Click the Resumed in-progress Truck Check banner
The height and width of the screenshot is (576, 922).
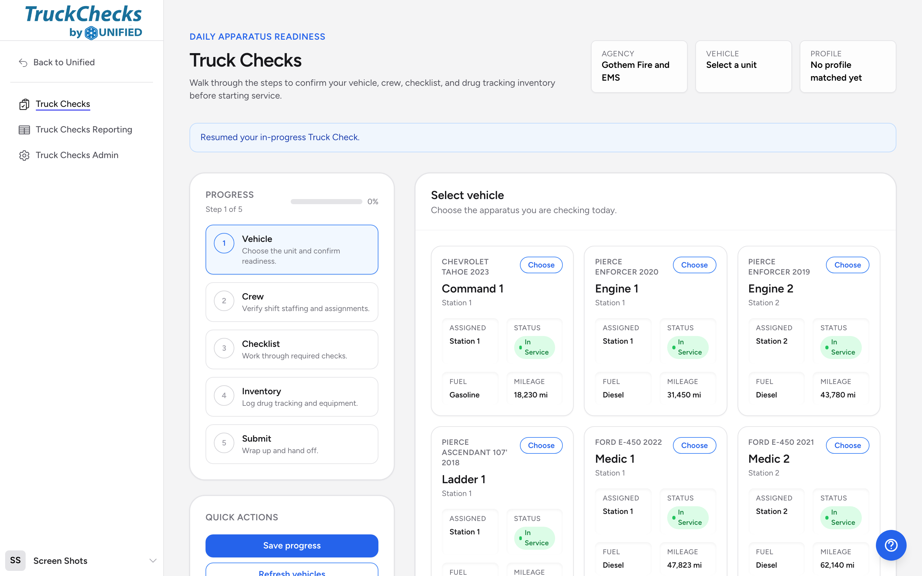click(x=543, y=138)
